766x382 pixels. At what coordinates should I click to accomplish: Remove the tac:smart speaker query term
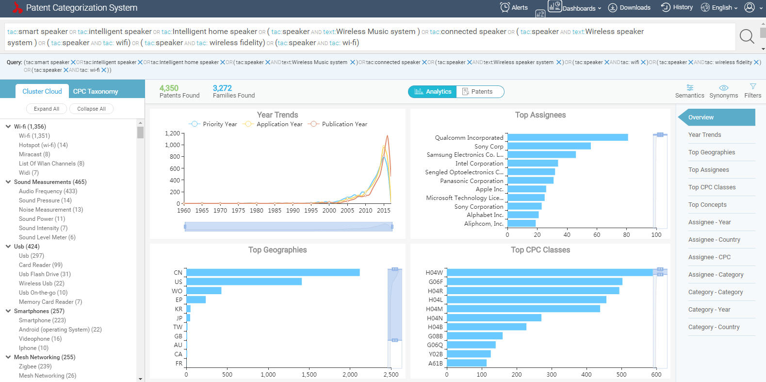pos(73,63)
